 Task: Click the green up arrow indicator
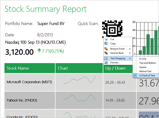pyautogui.click(x=39, y=50)
